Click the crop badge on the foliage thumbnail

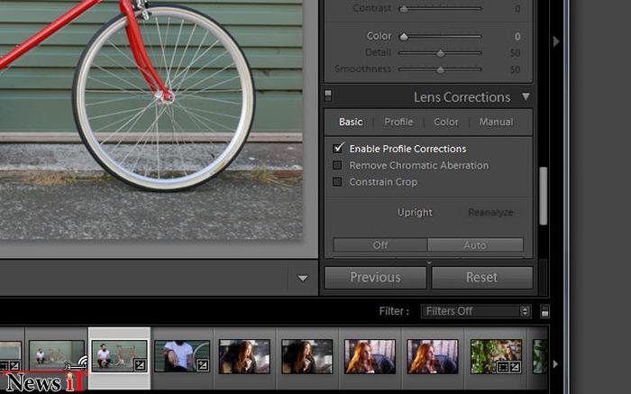pos(503,367)
